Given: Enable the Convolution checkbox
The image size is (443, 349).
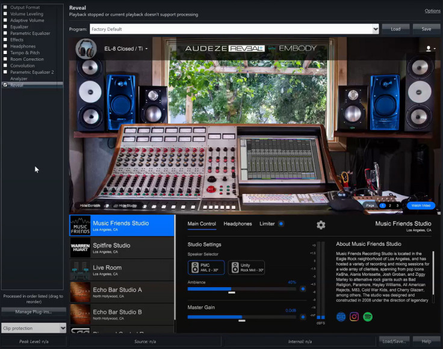Looking at the screenshot, I should [5, 65].
